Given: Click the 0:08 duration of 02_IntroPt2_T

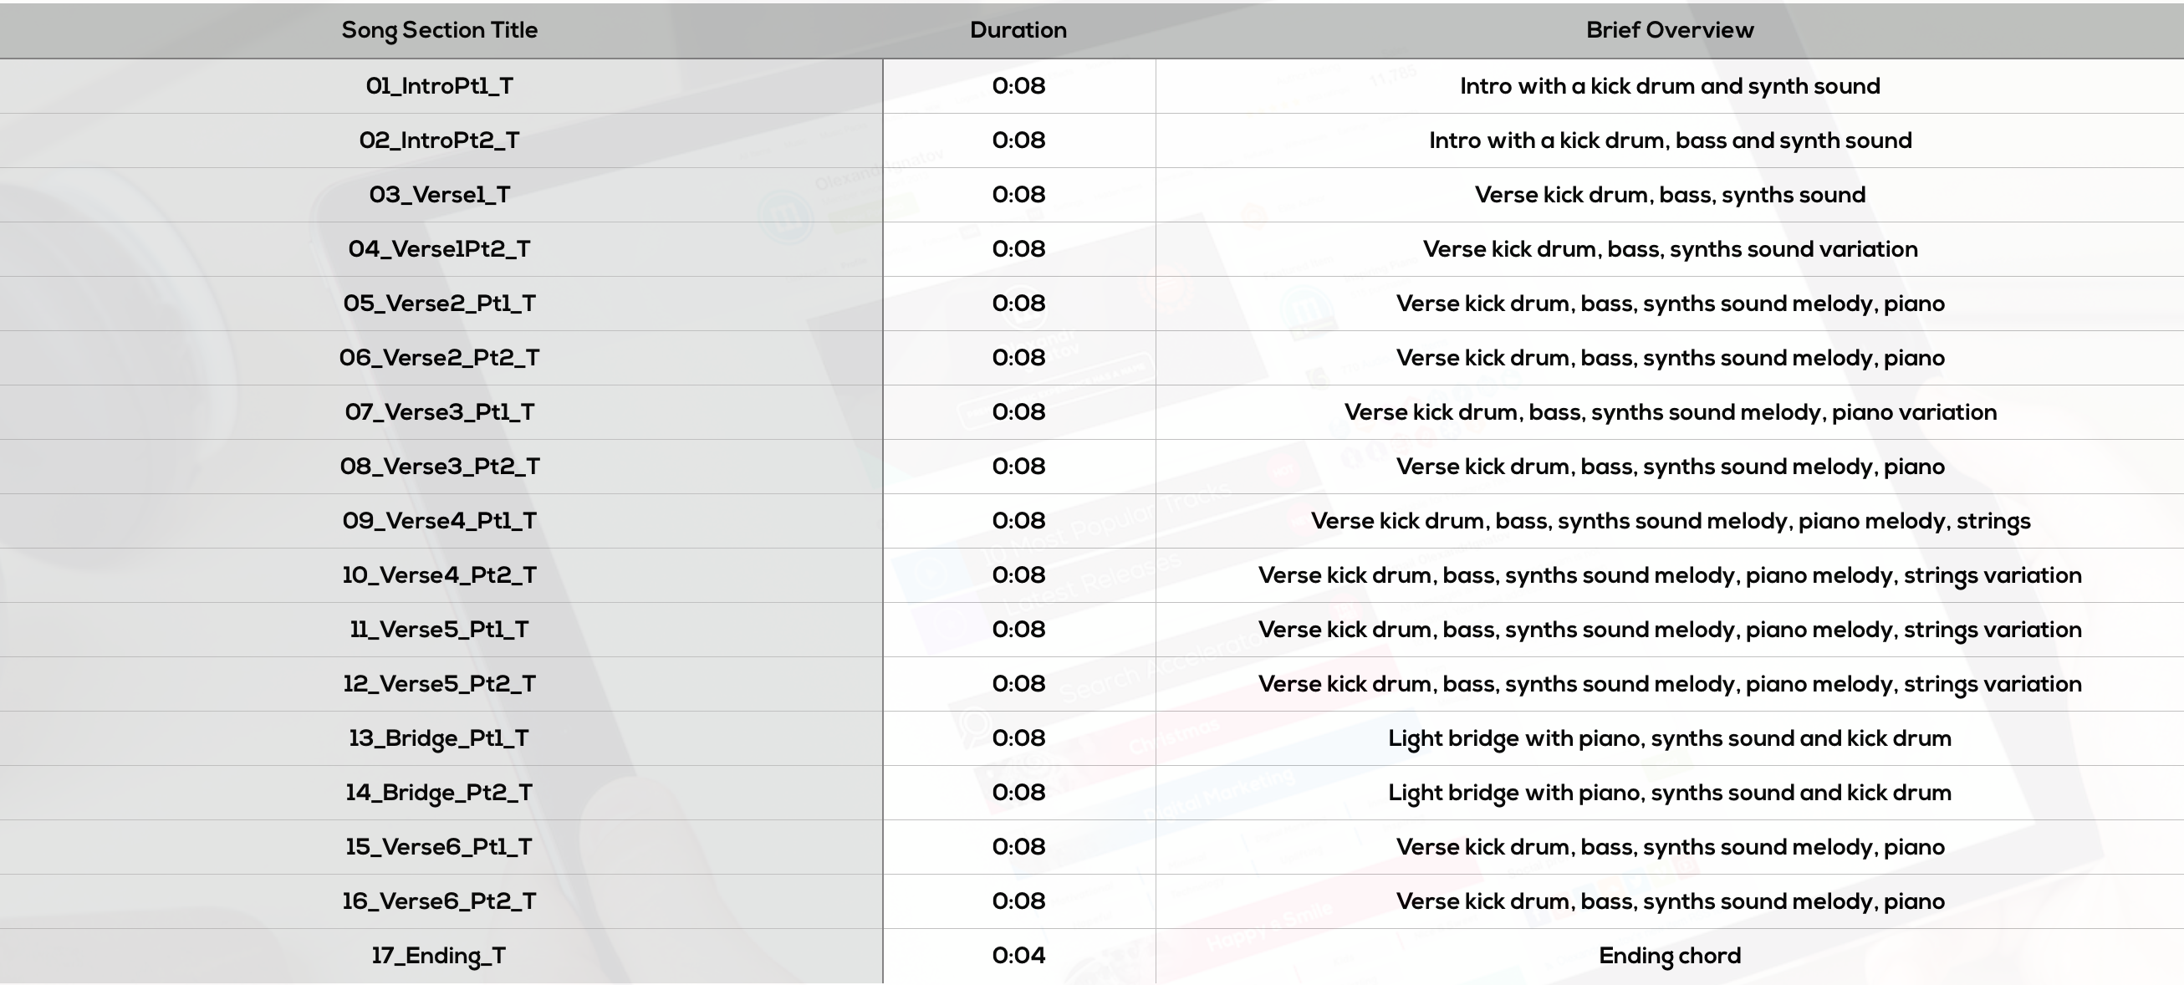Looking at the screenshot, I should click(1018, 140).
